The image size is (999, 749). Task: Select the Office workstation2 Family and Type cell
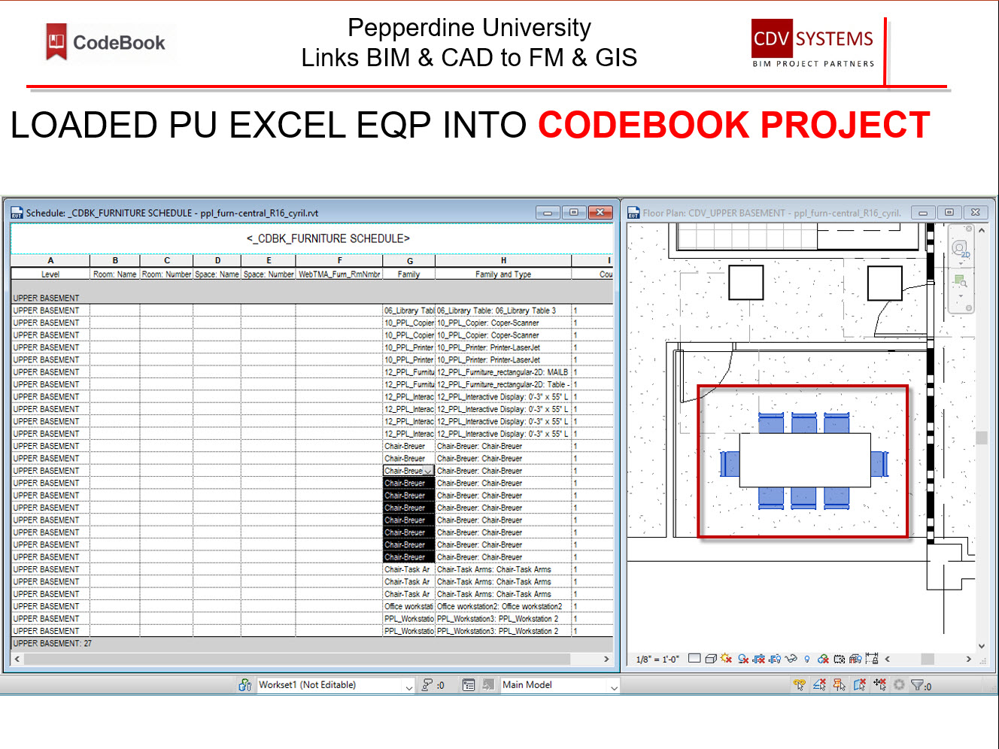503,606
